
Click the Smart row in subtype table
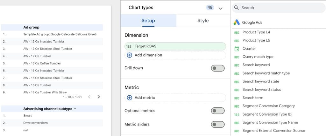[52, 116]
